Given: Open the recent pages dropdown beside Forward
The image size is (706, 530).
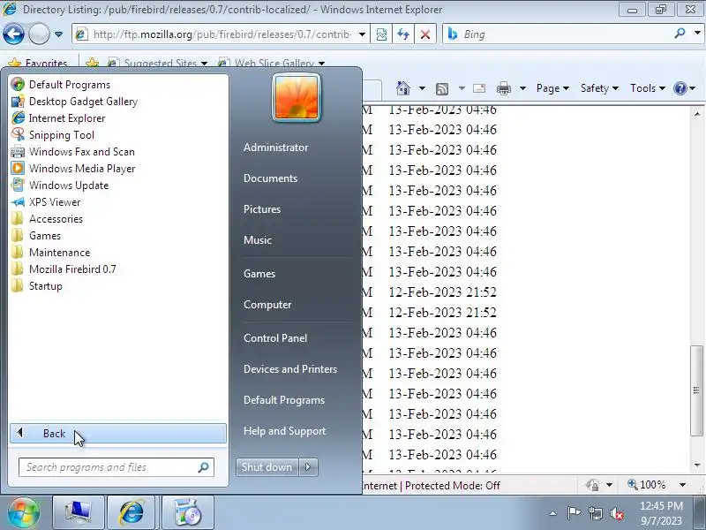Looking at the screenshot, I should pos(58,34).
